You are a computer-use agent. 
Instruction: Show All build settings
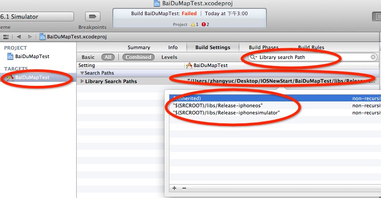click(108, 58)
